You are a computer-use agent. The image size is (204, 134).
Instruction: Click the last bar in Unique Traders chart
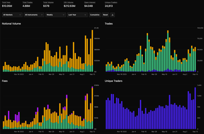[x=195, y=108]
